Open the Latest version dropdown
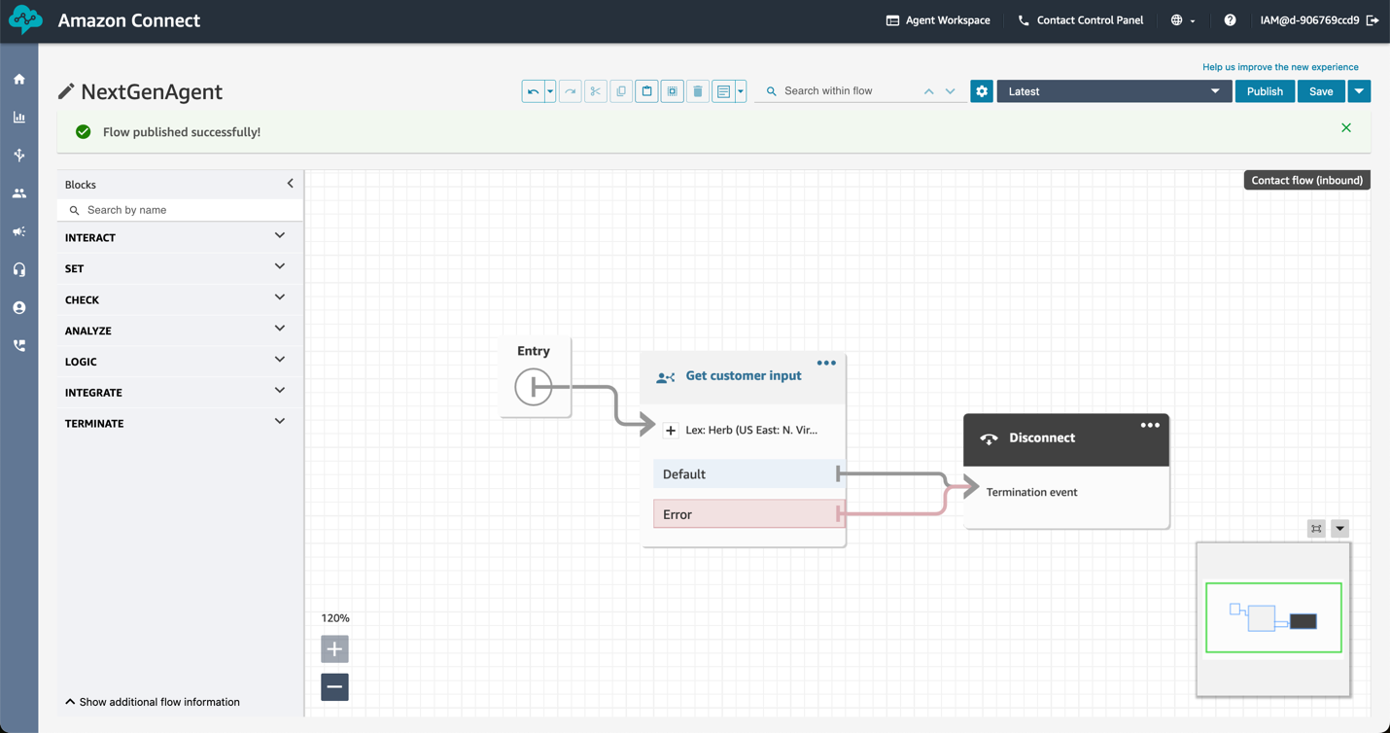Screen dimensions: 1390x733 click(x=1114, y=91)
